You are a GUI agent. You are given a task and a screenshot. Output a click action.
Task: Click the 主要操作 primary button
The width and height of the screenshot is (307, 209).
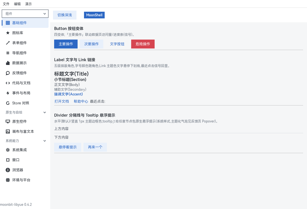coord(66,44)
